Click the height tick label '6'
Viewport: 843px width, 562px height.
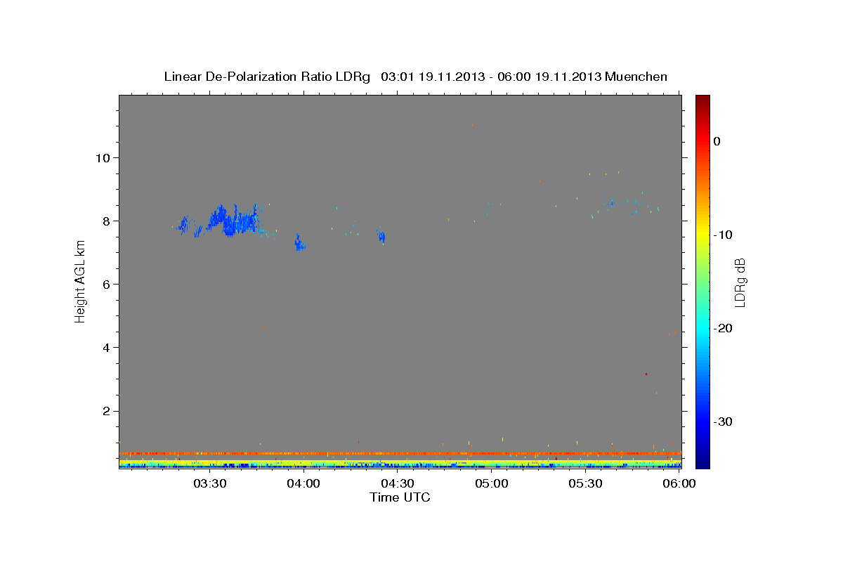(107, 284)
